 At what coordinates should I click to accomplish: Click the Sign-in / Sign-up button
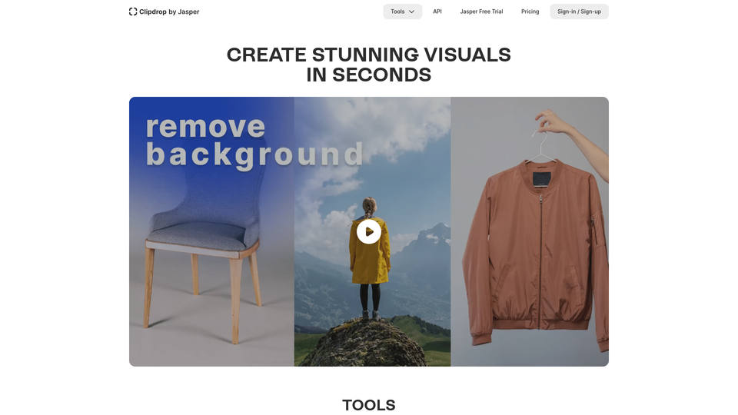coord(579,12)
